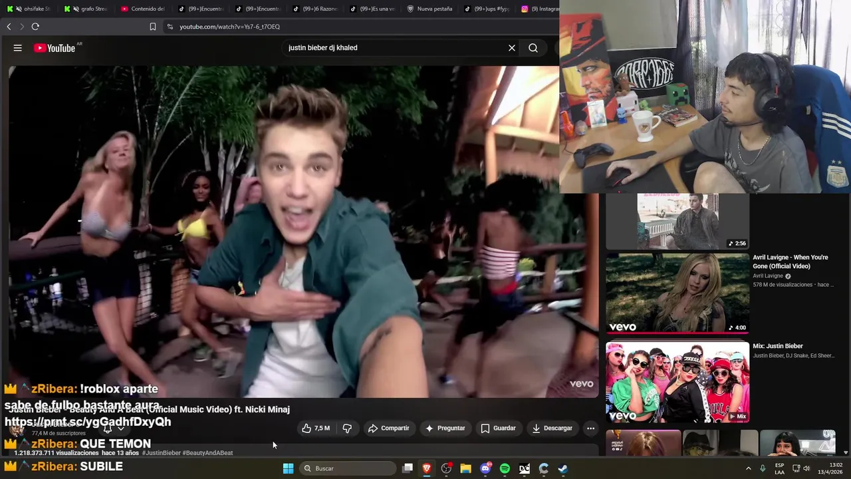
Task: Dislike the video with the thumbs down
Action: click(x=347, y=428)
